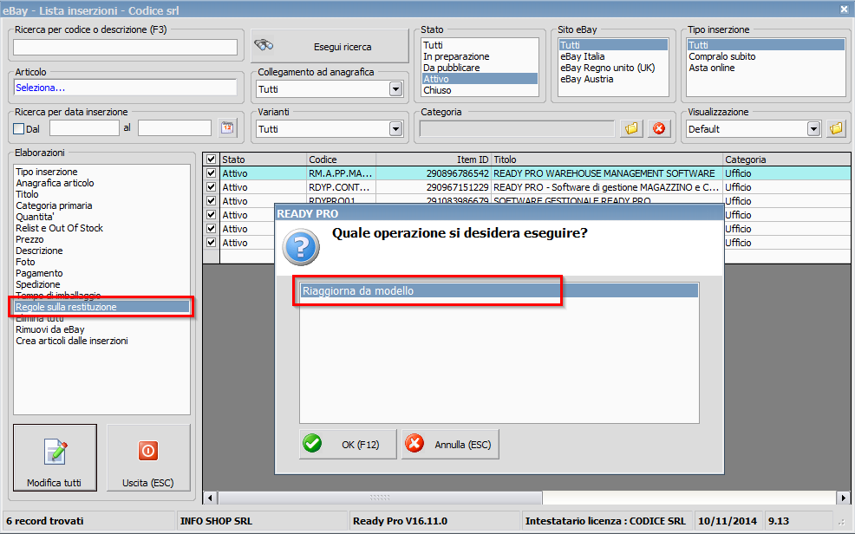Select 'Attivo' in Stato list

(x=480, y=79)
